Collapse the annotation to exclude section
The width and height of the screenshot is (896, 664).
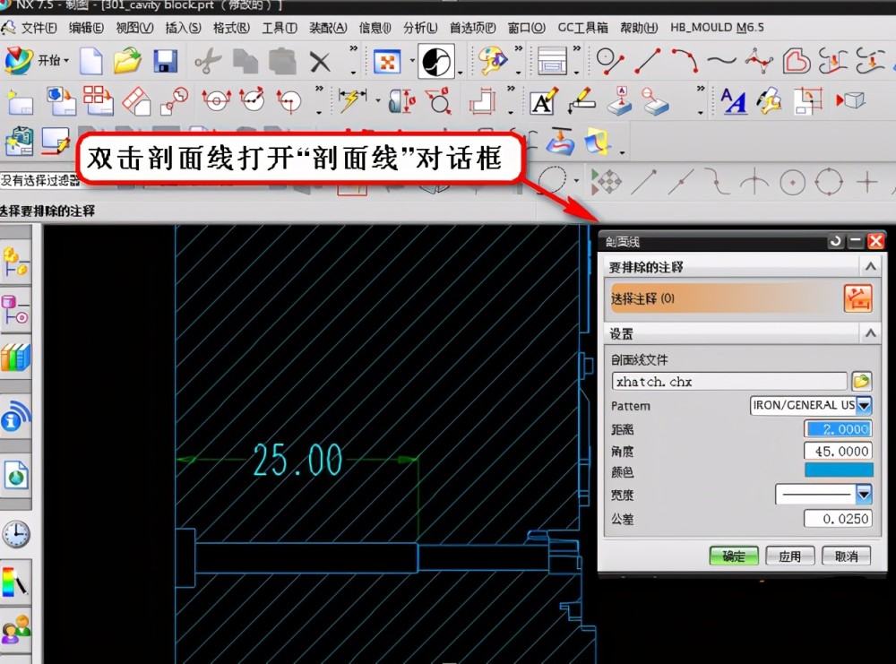(x=870, y=266)
